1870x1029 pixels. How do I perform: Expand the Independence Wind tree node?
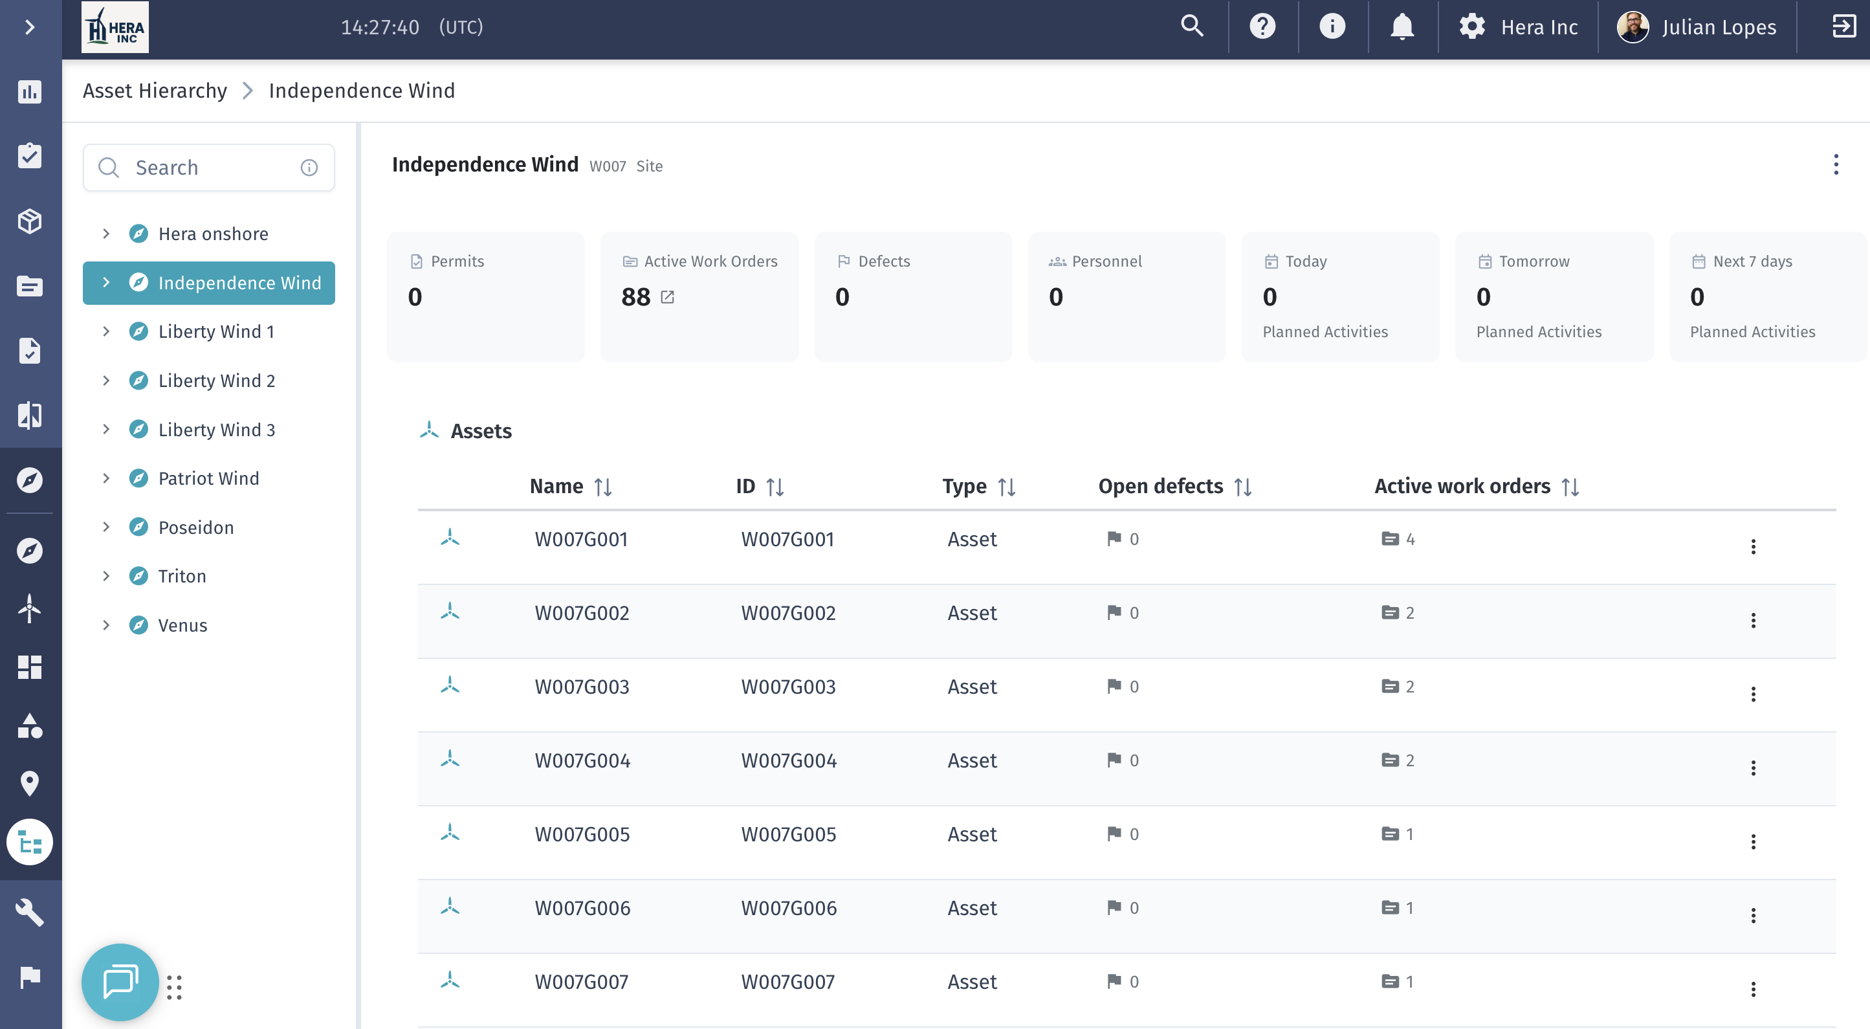pos(106,282)
